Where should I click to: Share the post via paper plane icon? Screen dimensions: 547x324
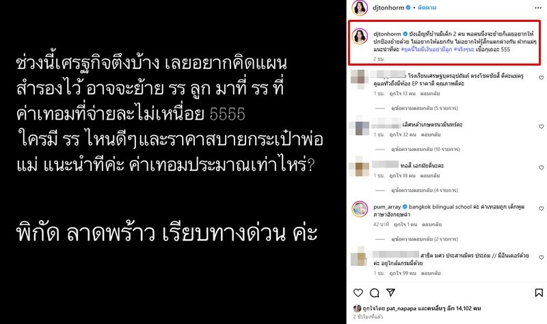pos(390,293)
